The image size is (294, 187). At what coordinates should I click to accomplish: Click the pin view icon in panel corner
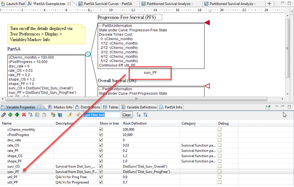pos(268,107)
